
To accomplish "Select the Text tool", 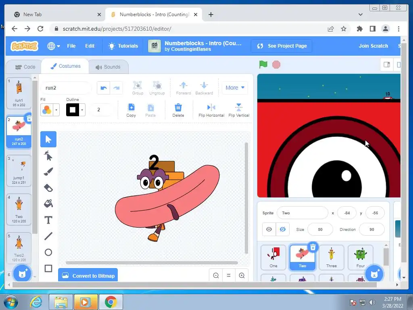I will coord(48,220).
